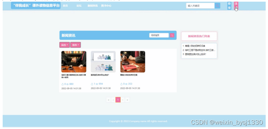Open the 筛选 filter dropdown
Screen dimensions: 268x129
click(64, 45)
